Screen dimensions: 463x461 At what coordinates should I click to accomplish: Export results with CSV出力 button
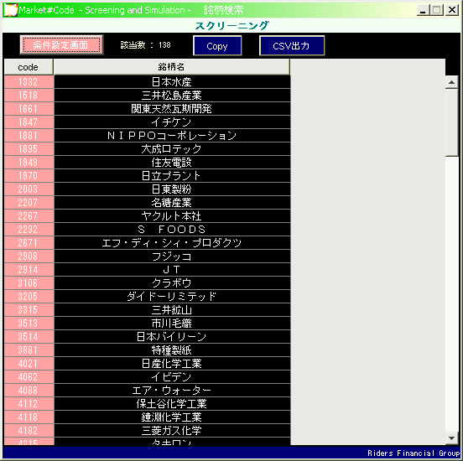[292, 46]
